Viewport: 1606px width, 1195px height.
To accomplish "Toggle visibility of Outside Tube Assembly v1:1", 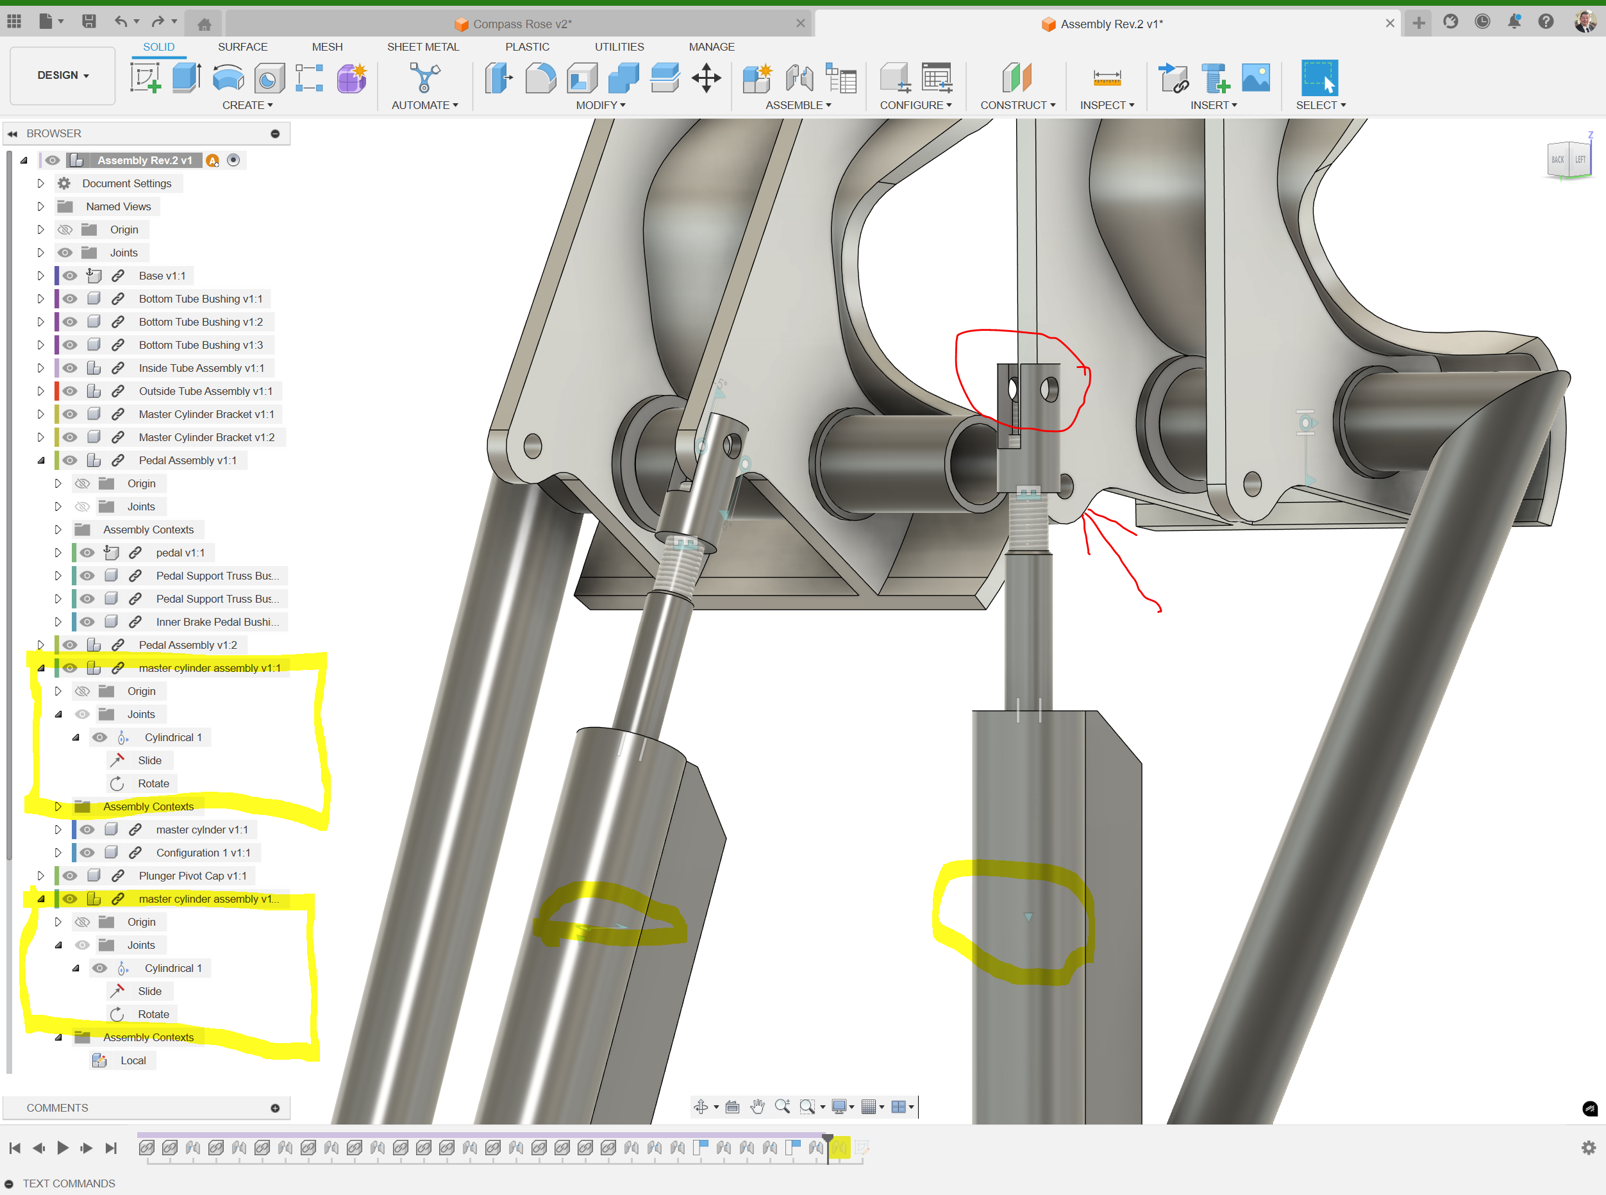I will point(69,390).
